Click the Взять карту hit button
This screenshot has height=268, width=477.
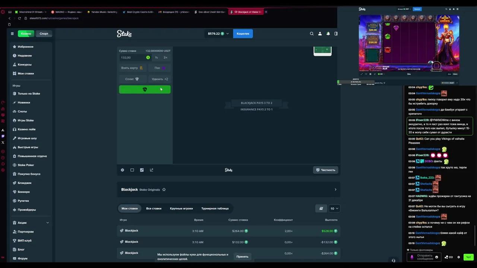132,68
